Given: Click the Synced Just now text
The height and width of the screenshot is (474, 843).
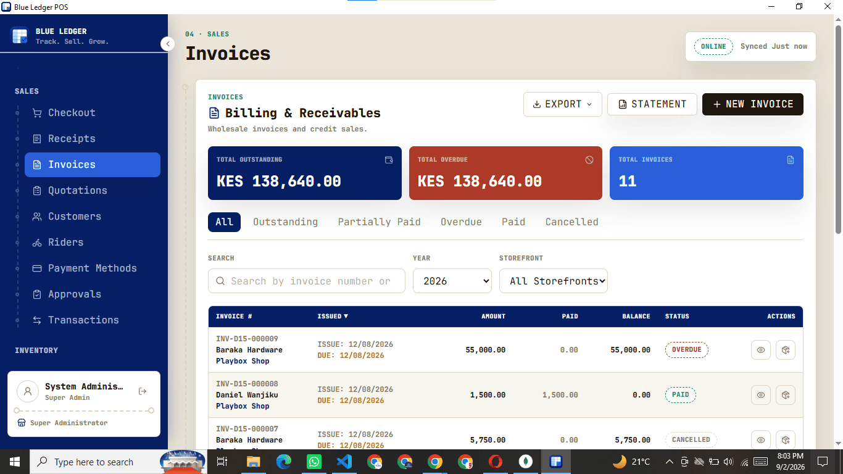Looking at the screenshot, I should (x=774, y=46).
